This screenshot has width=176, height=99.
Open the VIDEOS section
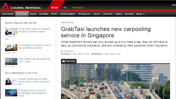pyautogui.click(x=119, y=14)
